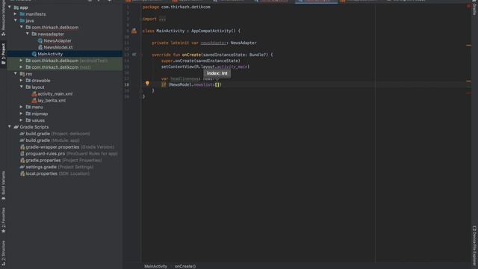Expand the mipmap folder
Screen dimensions: 478x269
click(x=22, y=114)
